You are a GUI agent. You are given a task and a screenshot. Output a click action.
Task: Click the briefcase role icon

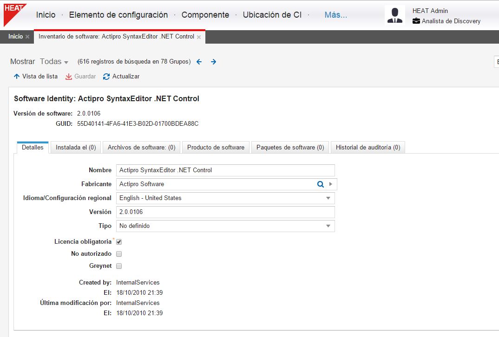416,21
